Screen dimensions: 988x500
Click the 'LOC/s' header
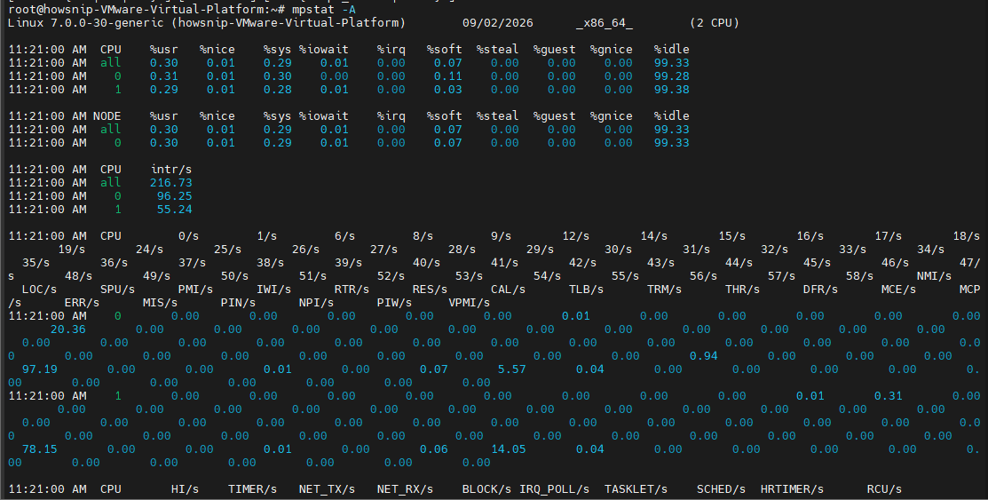coord(40,290)
